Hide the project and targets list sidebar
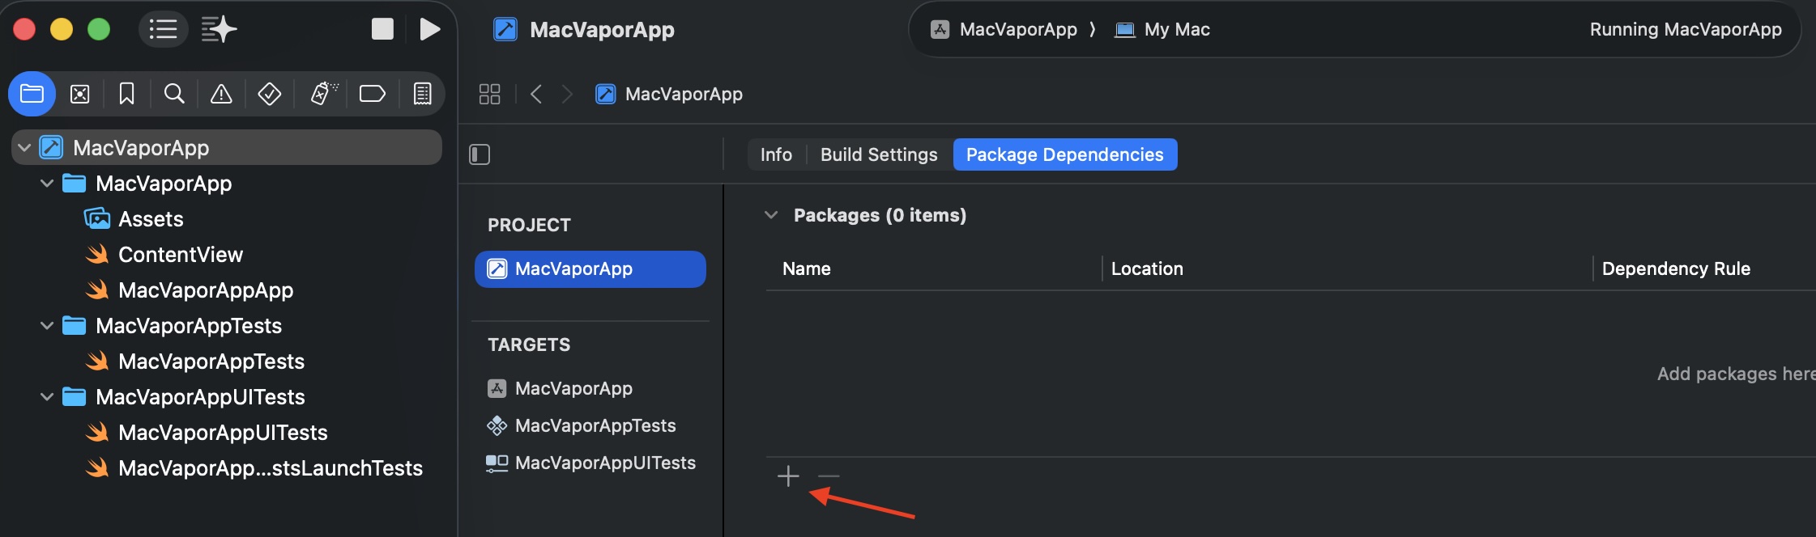This screenshot has width=1816, height=537. [x=480, y=154]
